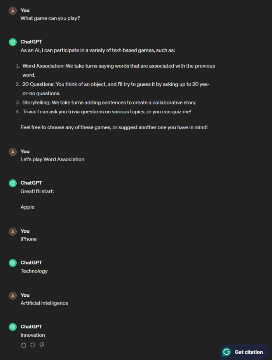272x360 pixels.
Task: Click the ChatGPT avatar next to "Innovation"
Action: 13,327
